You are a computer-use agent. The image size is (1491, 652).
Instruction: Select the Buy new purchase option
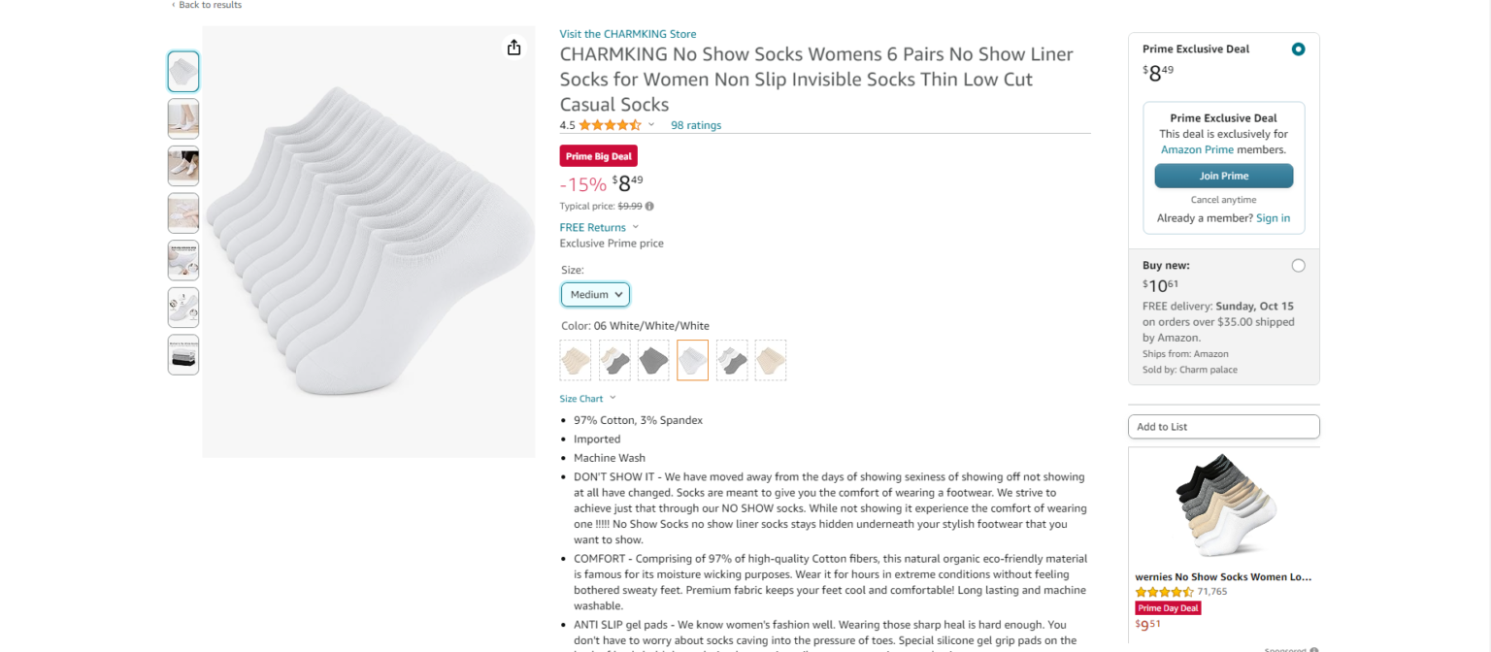[x=1298, y=265]
